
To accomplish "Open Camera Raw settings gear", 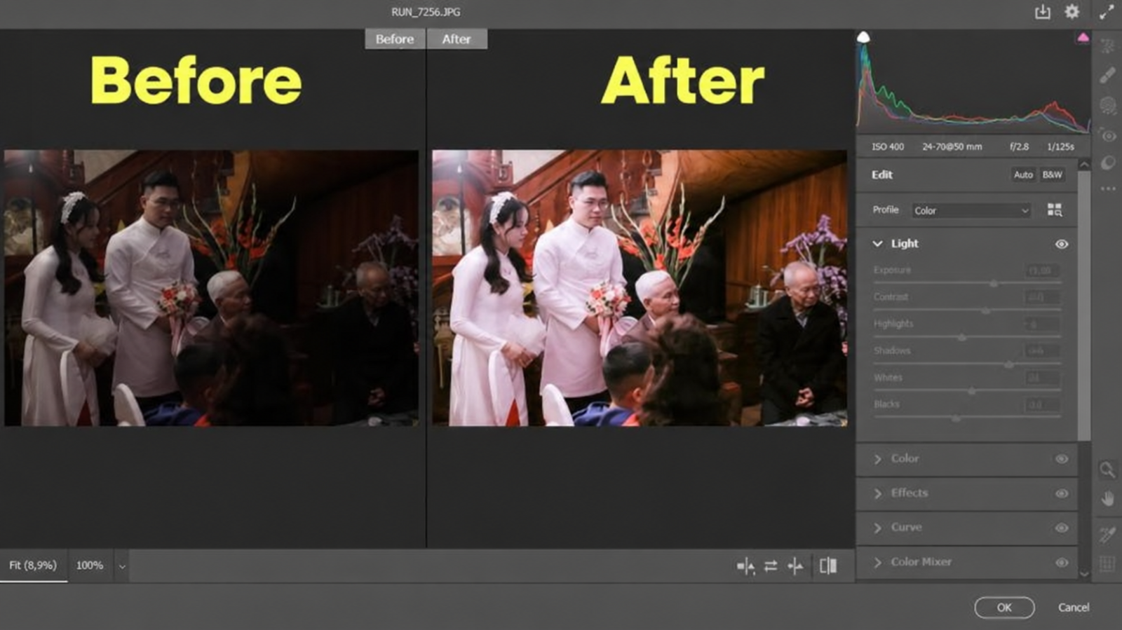I will pos(1072,12).
